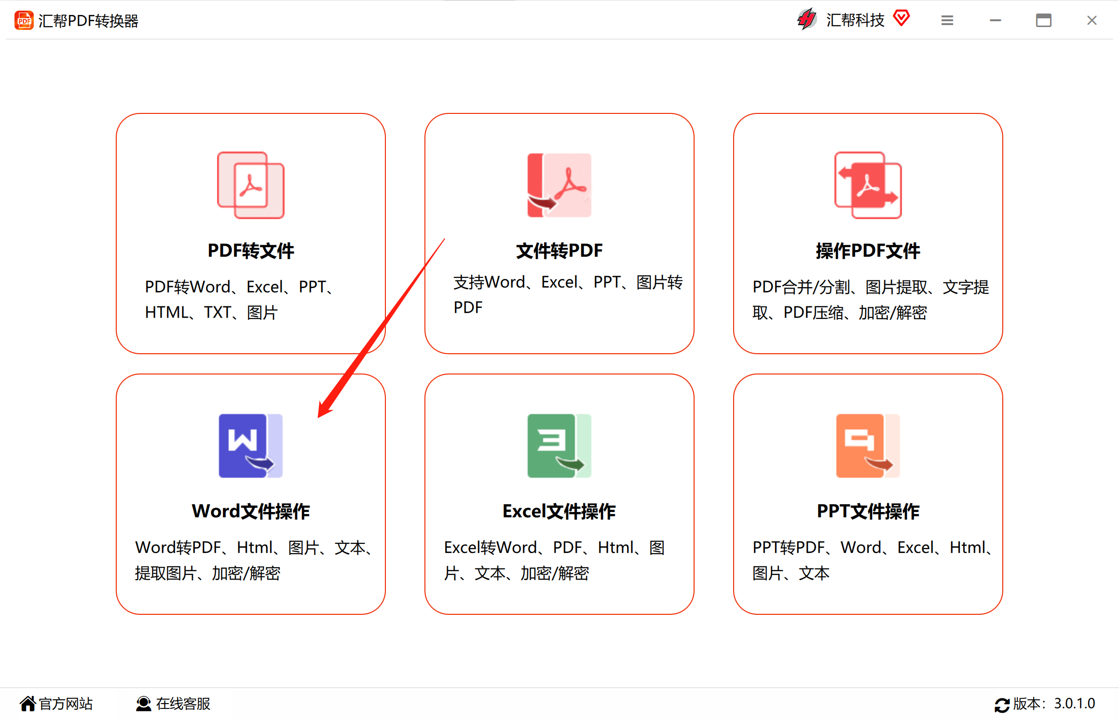Maximize the application window
1119x720 pixels.
1044,20
